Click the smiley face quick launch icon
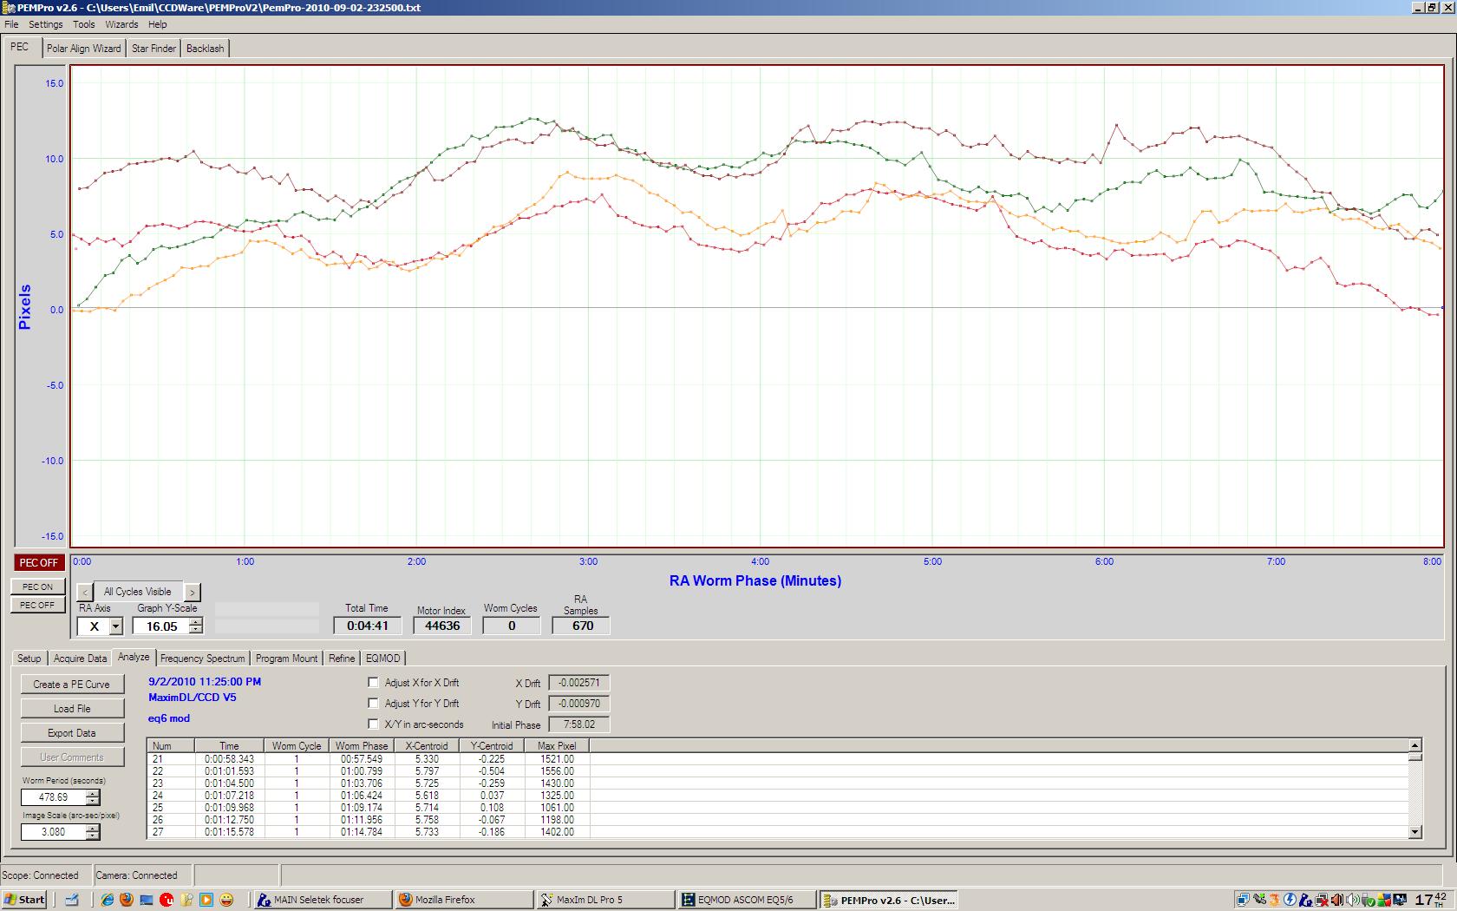 226,900
